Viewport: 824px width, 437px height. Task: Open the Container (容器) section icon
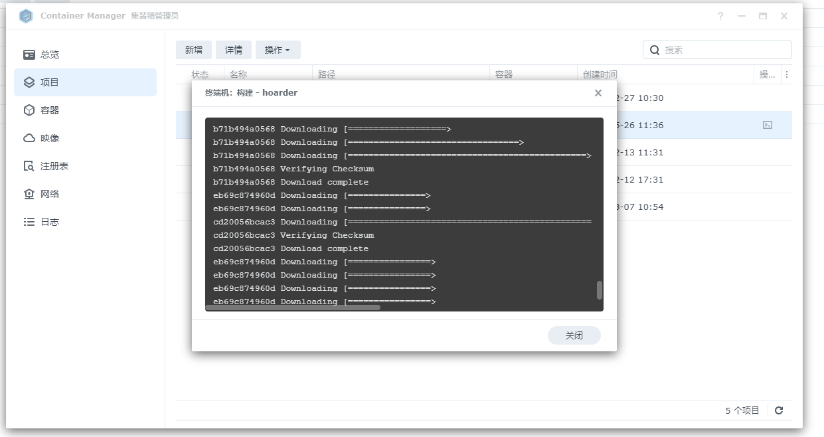coord(29,110)
